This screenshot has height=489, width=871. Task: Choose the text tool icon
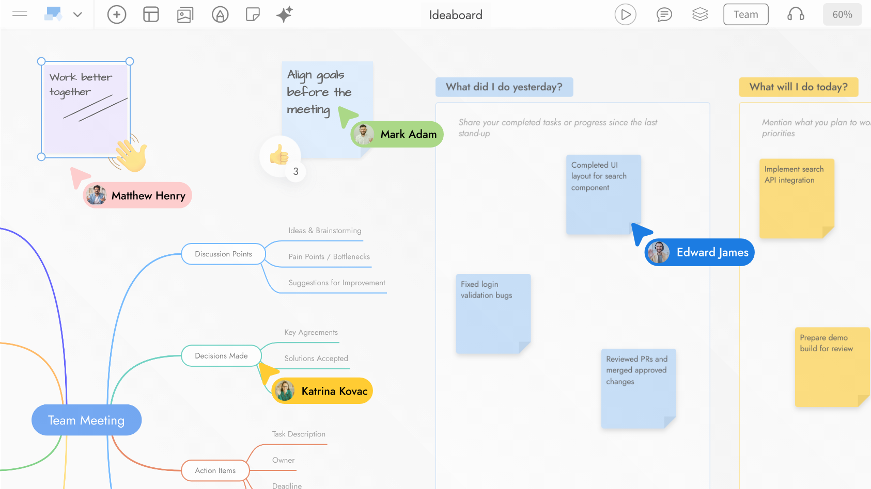220,14
